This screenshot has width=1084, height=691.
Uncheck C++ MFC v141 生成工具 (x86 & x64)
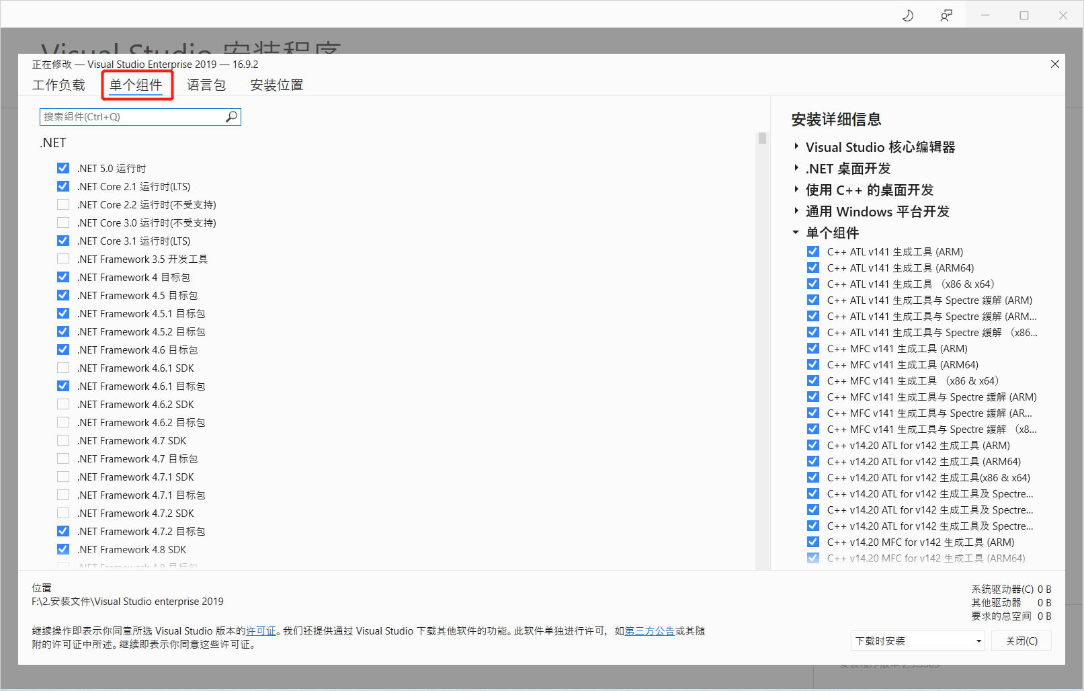[x=813, y=380]
